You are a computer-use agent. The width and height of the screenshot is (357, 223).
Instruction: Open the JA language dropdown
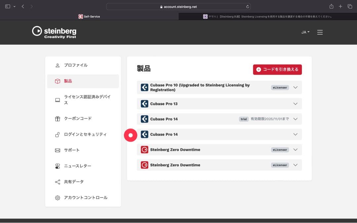point(305,32)
